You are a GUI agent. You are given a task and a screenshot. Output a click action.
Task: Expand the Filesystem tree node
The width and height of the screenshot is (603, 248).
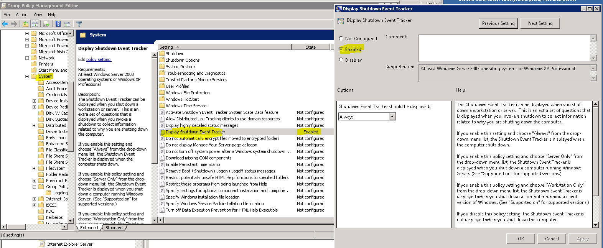click(x=34, y=168)
